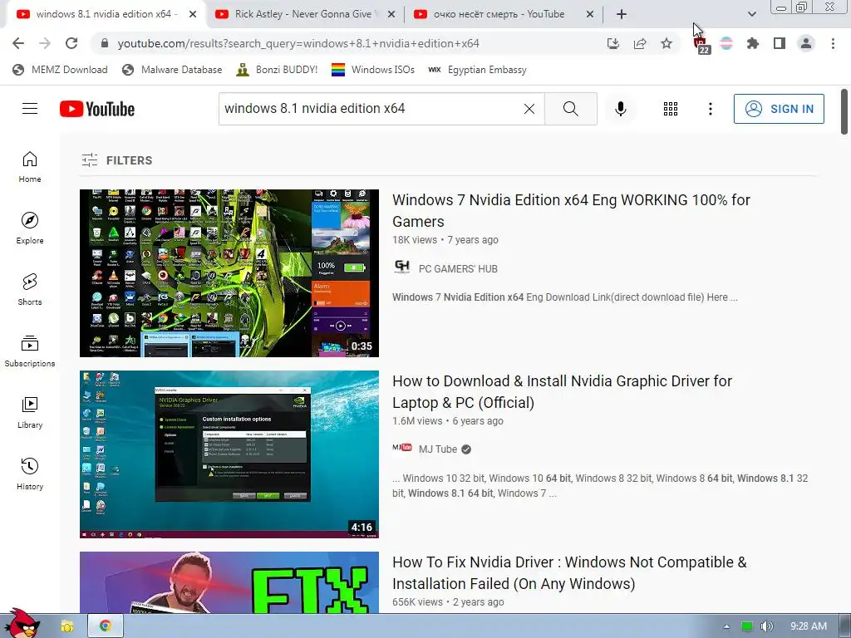Open Malware Database bookmark

(x=173, y=70)
